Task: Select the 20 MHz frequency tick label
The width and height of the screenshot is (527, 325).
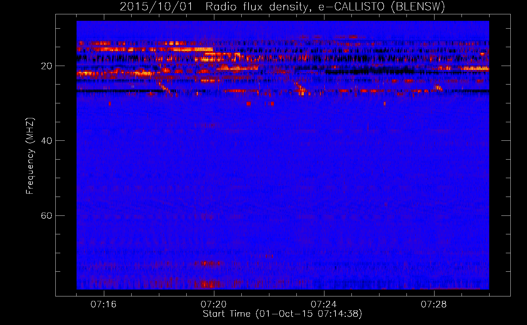Action: 47,66
